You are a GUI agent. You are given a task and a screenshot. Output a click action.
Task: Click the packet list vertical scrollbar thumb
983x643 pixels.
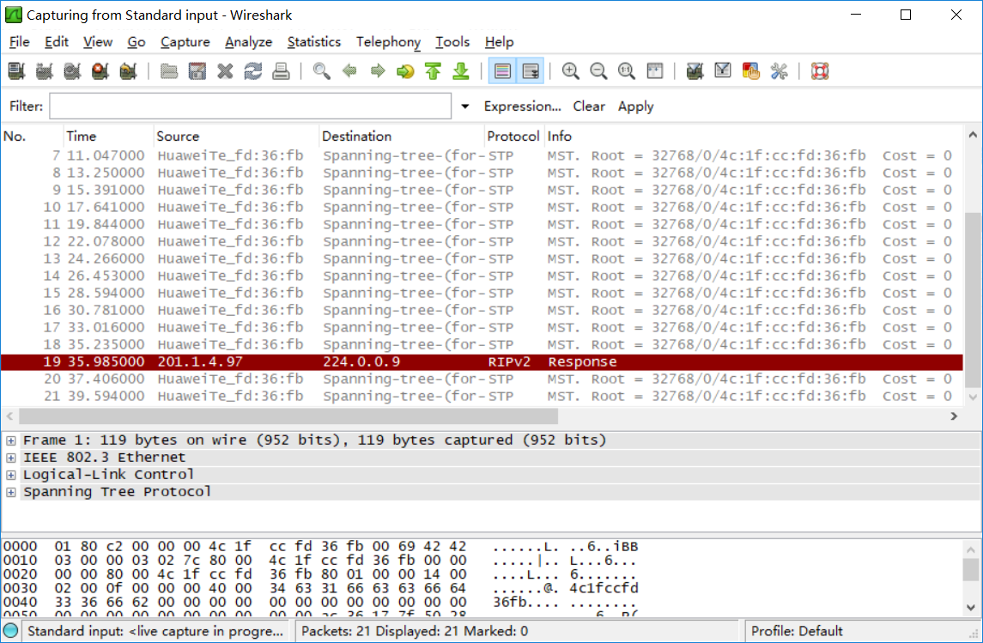pos(973,300)
